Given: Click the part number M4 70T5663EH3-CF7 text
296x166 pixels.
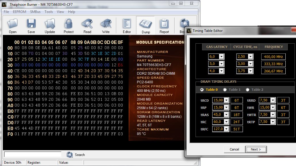Looking at the screenshot, I should click(x=154, y=65).
